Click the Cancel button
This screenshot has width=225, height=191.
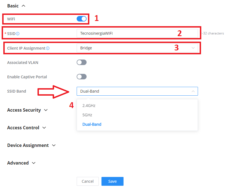tap(87, 181)
